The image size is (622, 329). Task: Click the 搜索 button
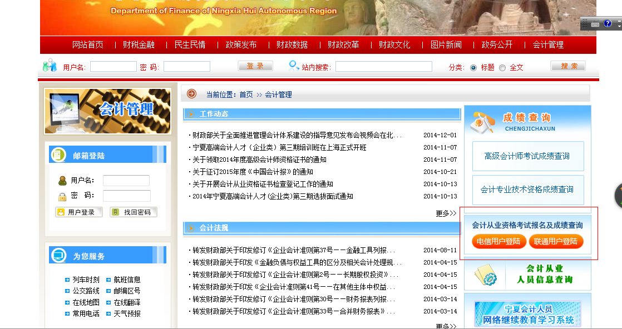click(x=568, y=66)
